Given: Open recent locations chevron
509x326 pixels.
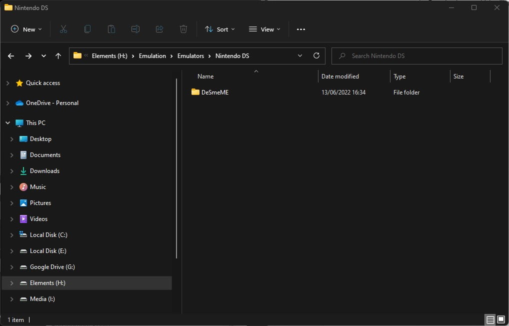Looking at the screenshot, I should pos(43,56).
